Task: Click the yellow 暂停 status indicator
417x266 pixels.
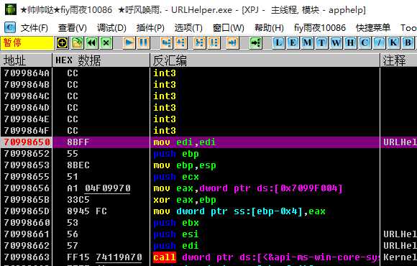Action: (x=27, y=43)
